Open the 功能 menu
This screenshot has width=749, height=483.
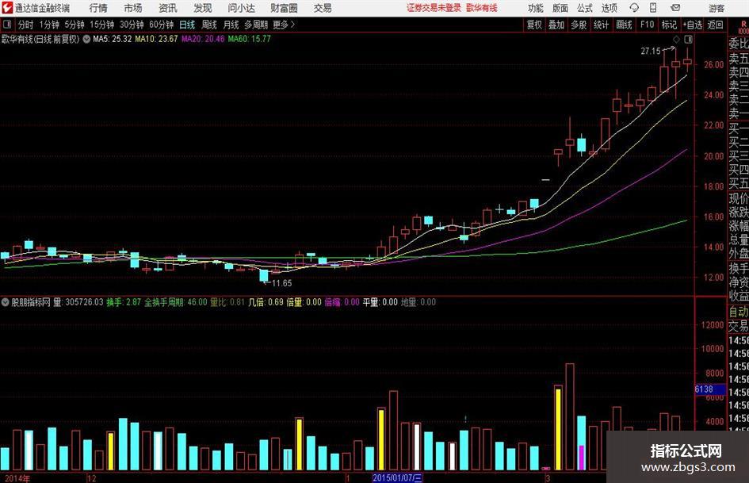536,8
